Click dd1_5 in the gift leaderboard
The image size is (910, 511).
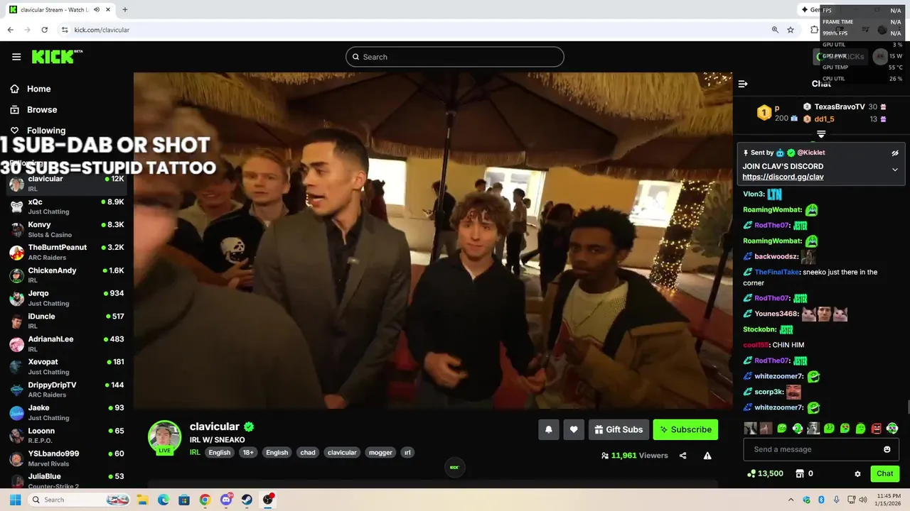pyautogui.click(x=824, y=119)
